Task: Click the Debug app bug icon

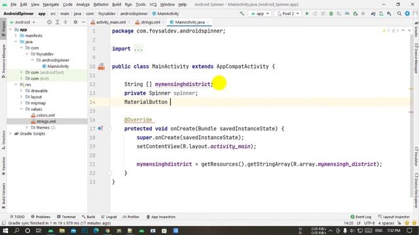Action: point(331,13)
